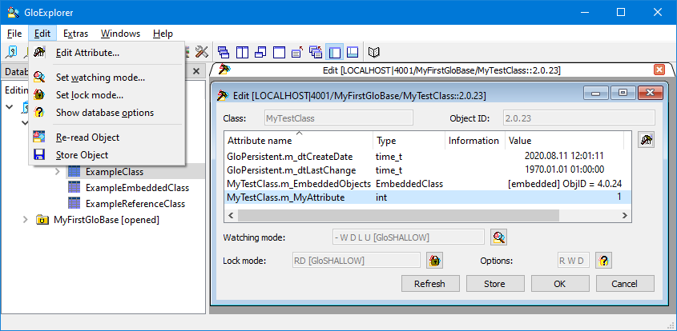Screen dimensions: 677x331
Task: Click the Watching mode field
Action: (x=409, y=237)
